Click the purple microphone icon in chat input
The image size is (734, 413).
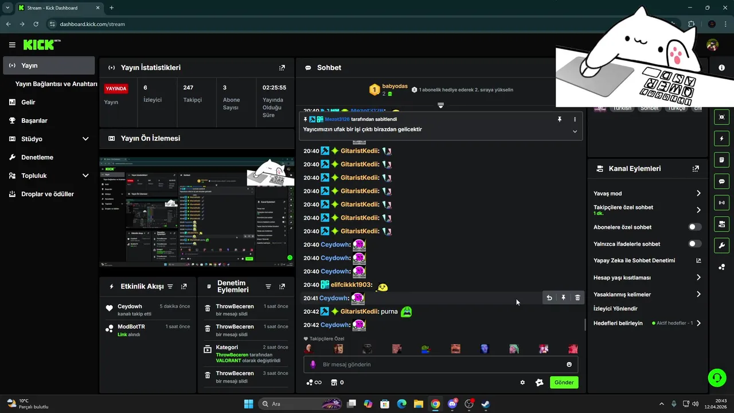pyautogui.click(x=313, y=364)
